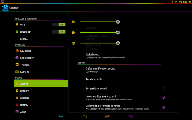Click the Lock screen icon

pos(17,58)
